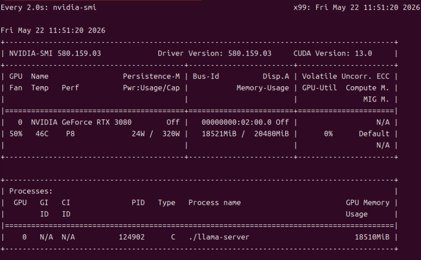
Task: Click the power cap value '320W'
Action: click(x=171, y=134)
